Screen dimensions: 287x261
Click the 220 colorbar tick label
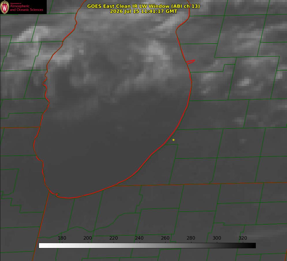[113, 238]
